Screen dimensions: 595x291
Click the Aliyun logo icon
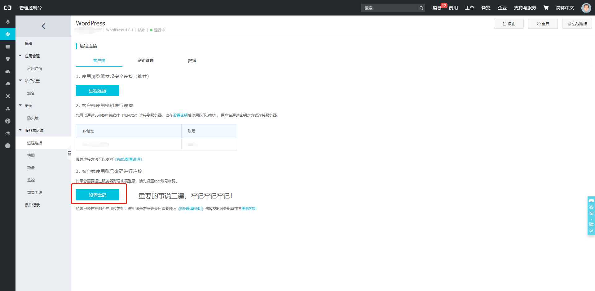[8, 8]
